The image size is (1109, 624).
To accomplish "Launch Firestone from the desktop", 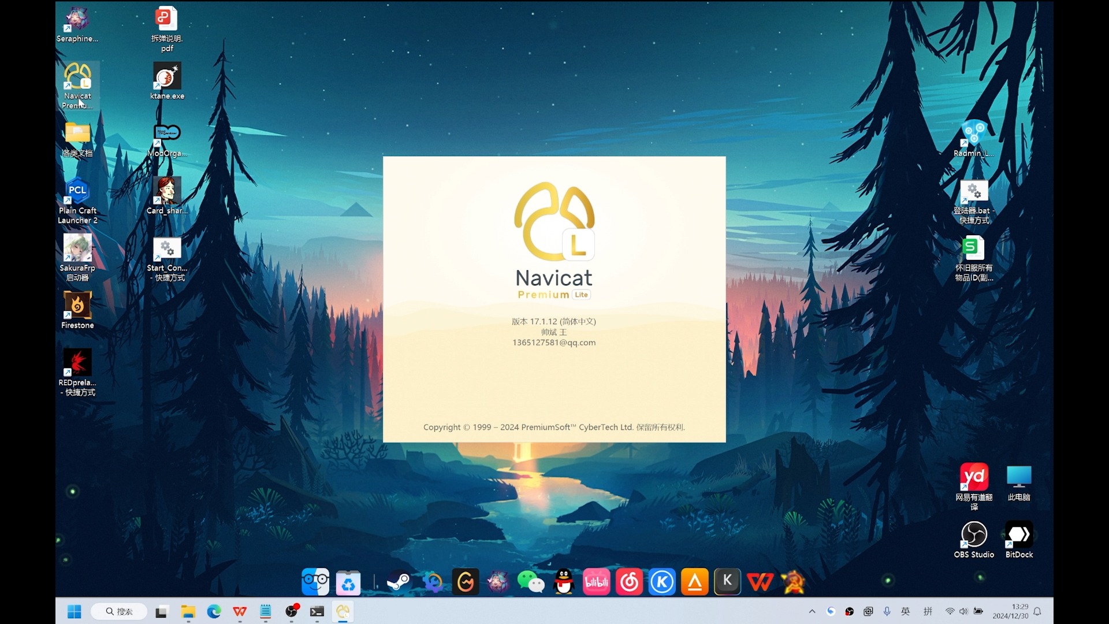I will [77, 310].
